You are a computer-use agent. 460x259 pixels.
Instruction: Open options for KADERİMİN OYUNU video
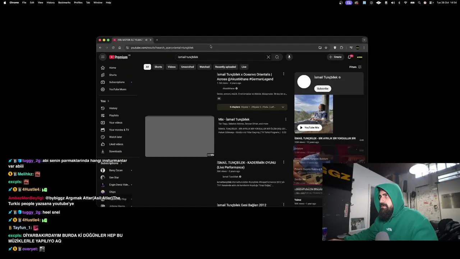284,162
